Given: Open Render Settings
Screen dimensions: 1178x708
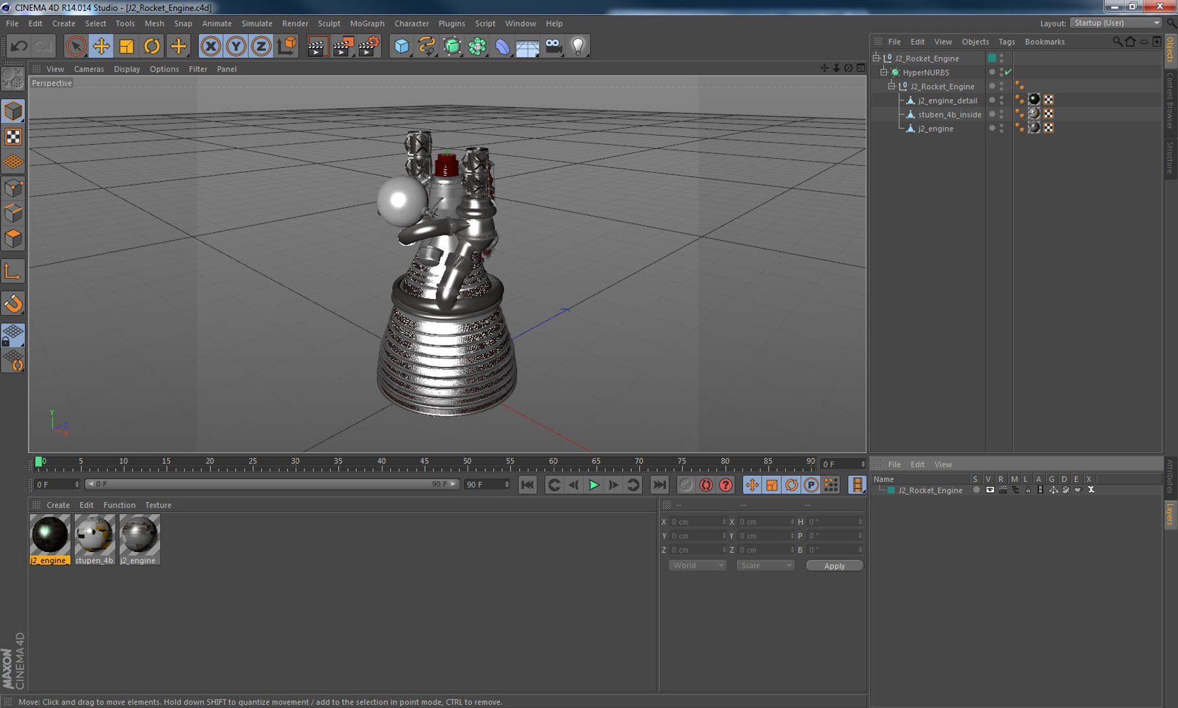Looking at the screenshot, I should pyautogui.click(x=369, y=46).
